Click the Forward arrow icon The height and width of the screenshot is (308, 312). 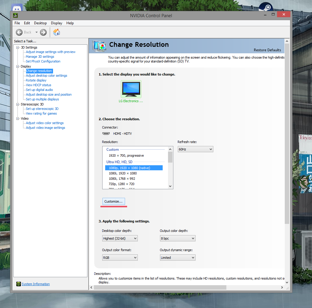43,32
